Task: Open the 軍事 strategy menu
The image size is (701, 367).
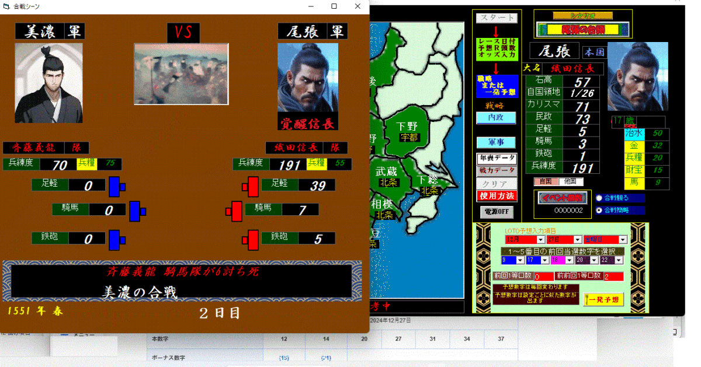Action: 497,142
